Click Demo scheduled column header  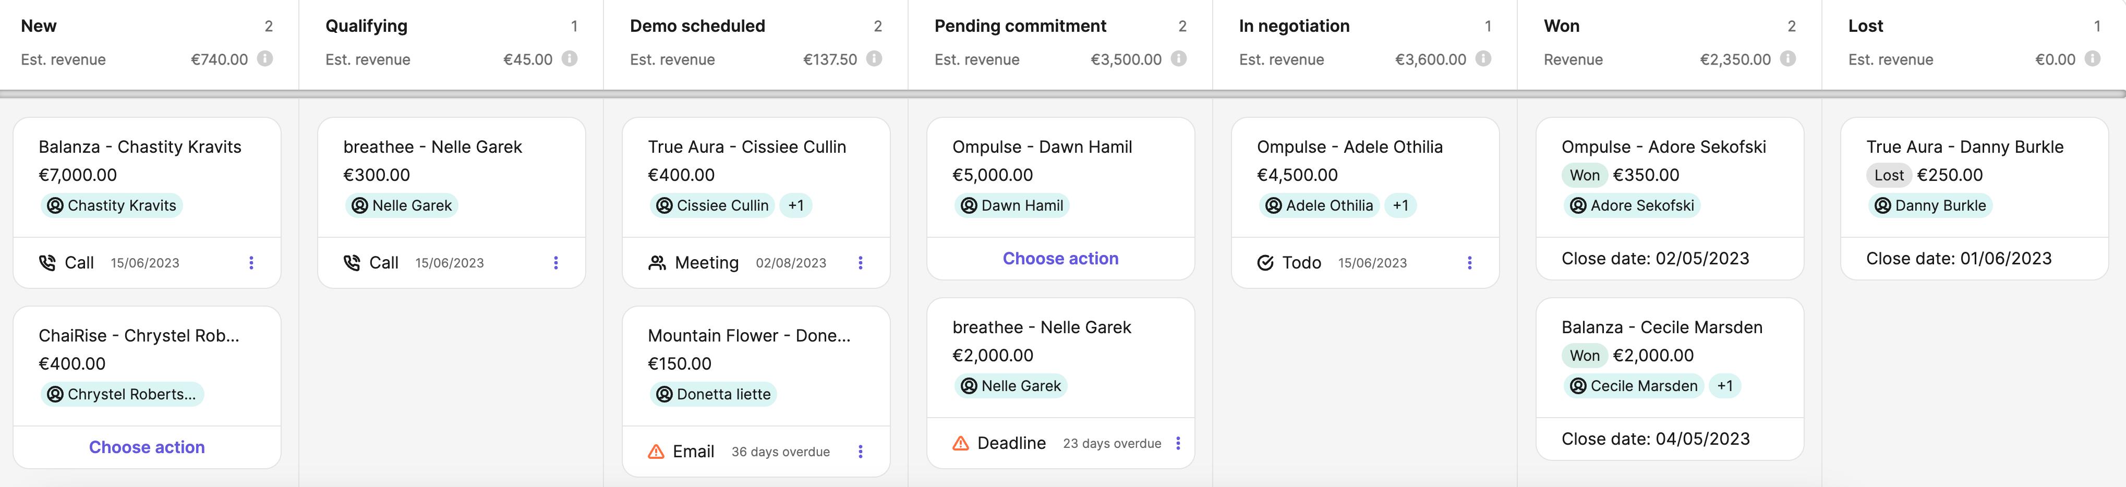tap(697, 27)
